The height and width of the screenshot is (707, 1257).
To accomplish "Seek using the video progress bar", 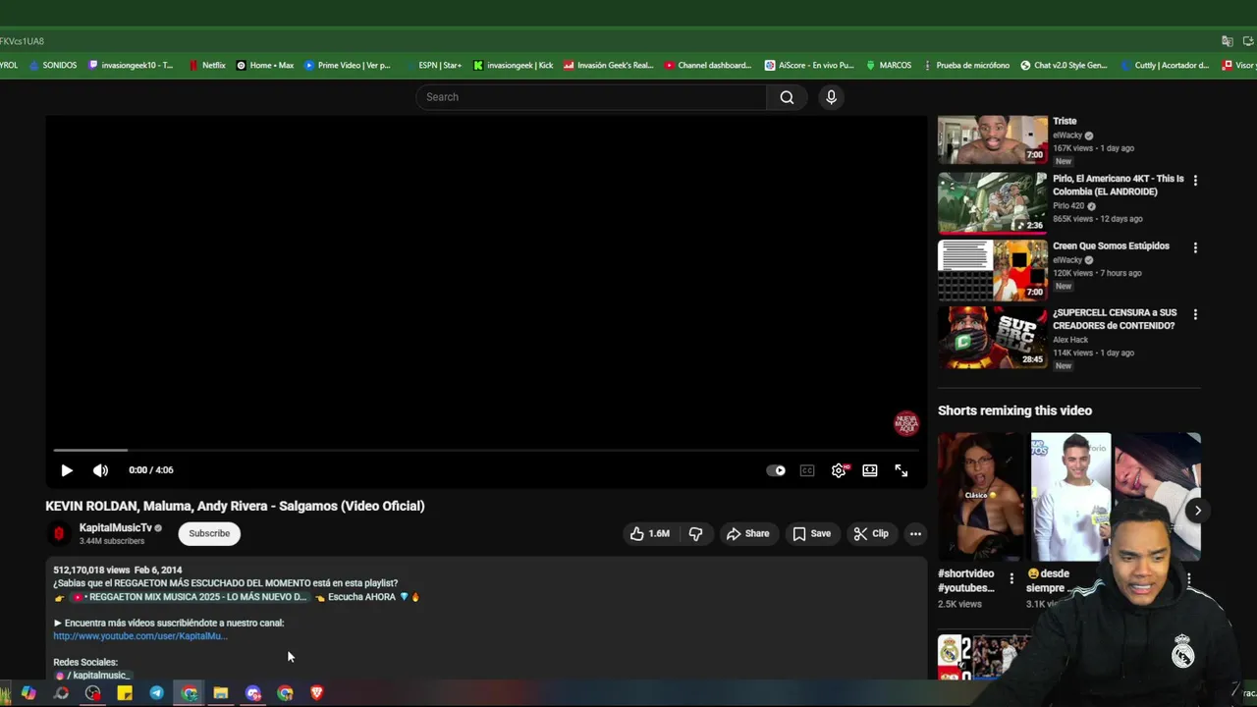I will click(x=486, y=450).
